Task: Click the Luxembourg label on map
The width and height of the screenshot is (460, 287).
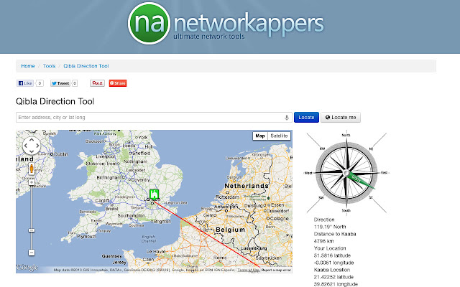Action: 254,248
